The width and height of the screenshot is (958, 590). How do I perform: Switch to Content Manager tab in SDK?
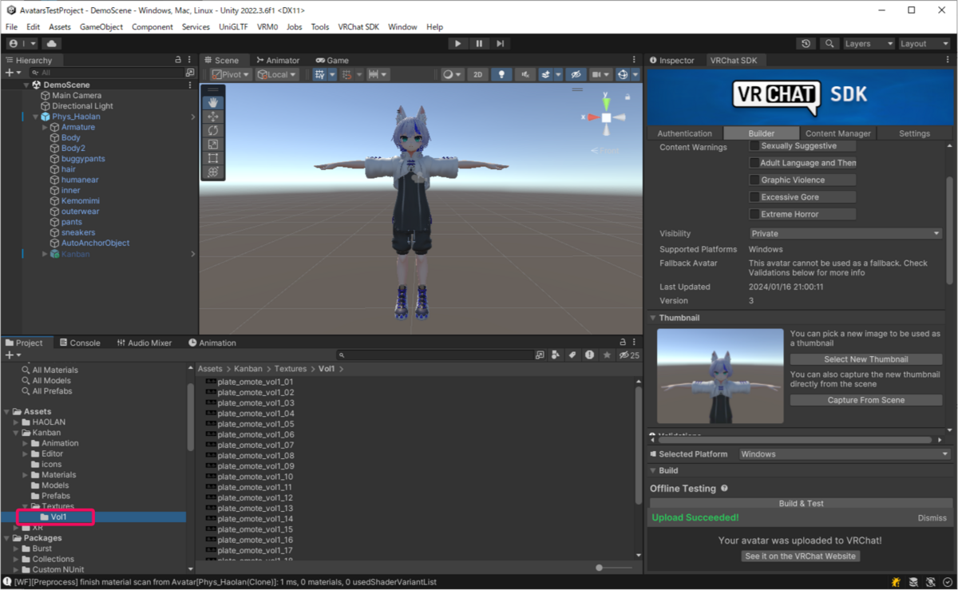coord(837,133)
